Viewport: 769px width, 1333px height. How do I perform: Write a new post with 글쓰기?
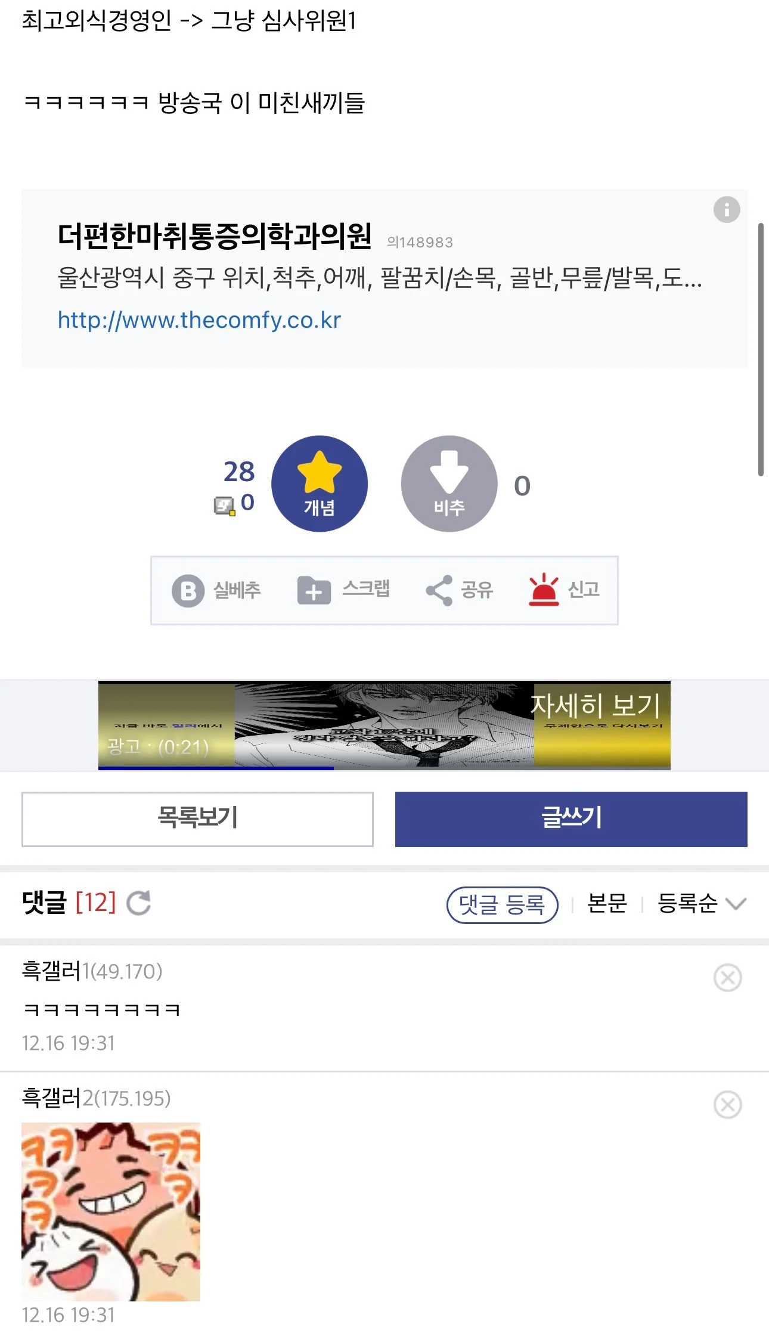[571, 819]
